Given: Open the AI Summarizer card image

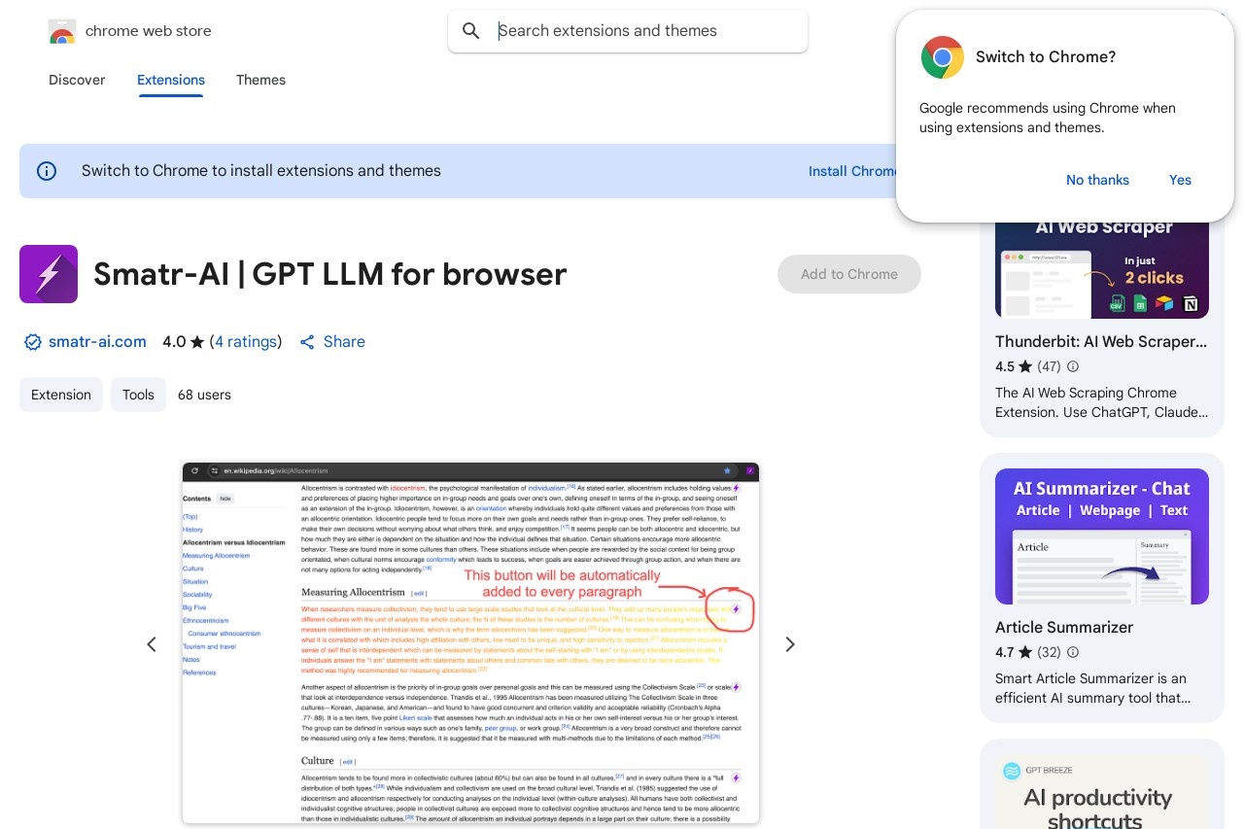Looking at the screenshot, I should click(x=1102, y=536).
